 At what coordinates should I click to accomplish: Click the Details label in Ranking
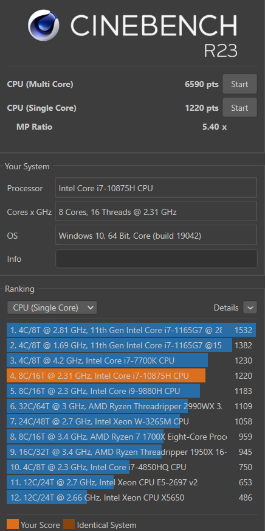click(x=226, y=308)
